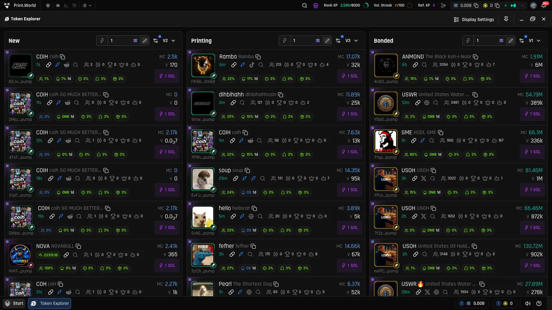
Task: Open the search magnifier in top bar
Action: coord(305,6)
